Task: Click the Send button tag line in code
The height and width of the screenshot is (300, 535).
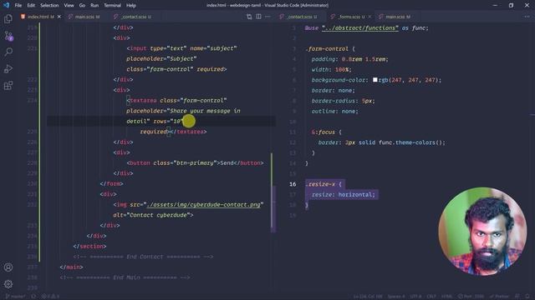Action: click(x=195, y=163)
